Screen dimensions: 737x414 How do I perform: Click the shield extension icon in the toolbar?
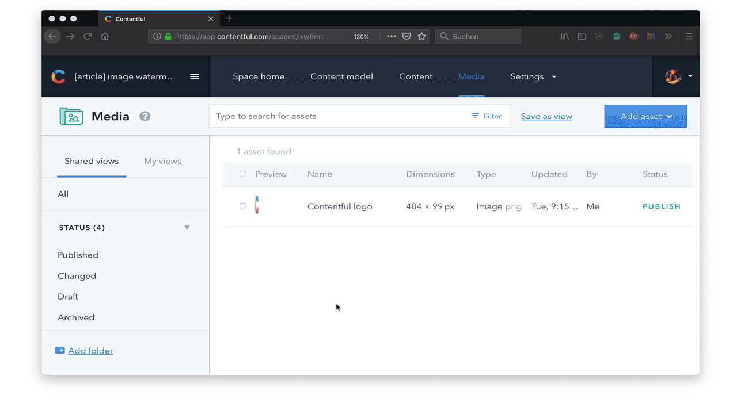pos(599,36)
